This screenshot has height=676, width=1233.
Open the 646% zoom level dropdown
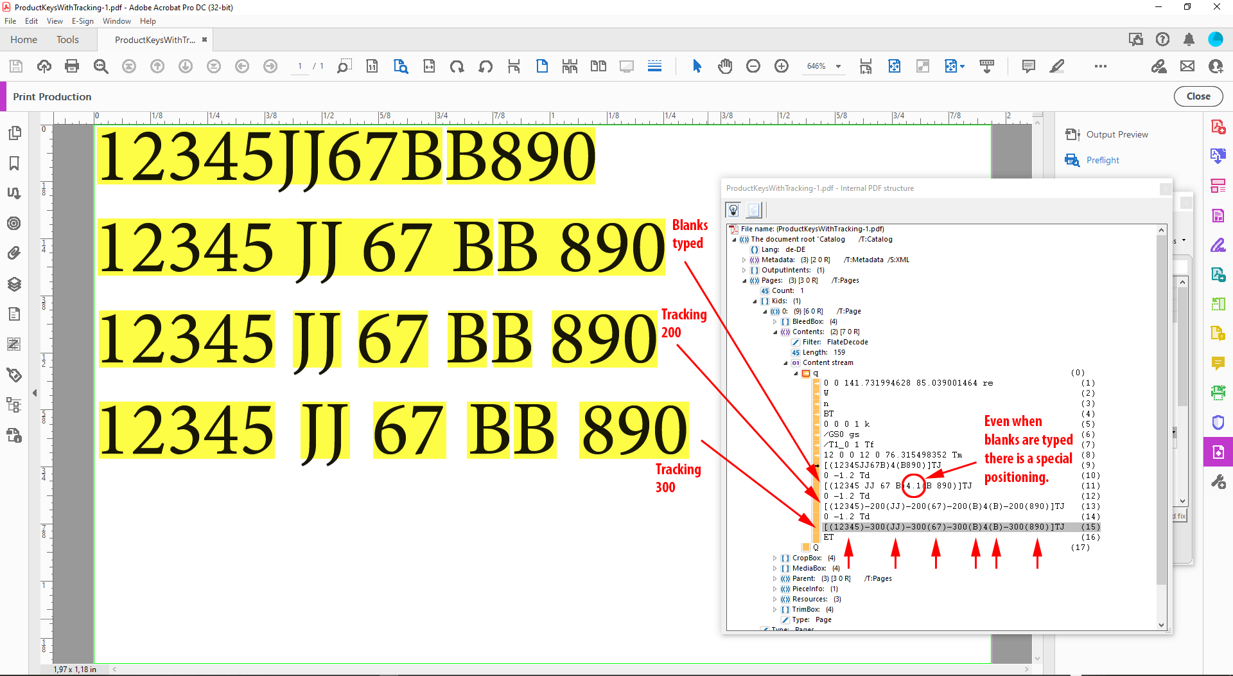839,66
